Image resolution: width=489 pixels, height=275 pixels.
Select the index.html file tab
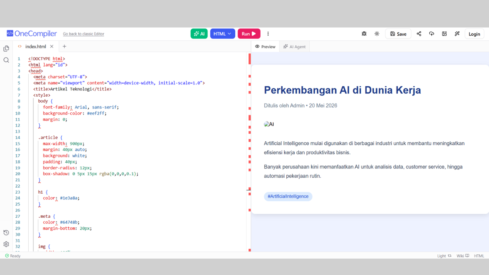pos(36,47)
